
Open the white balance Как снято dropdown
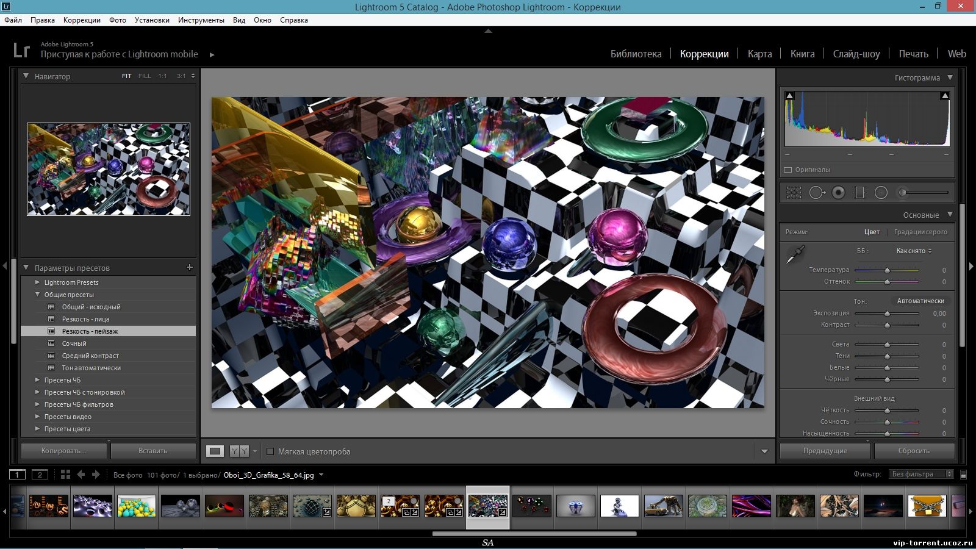(914, 251)
